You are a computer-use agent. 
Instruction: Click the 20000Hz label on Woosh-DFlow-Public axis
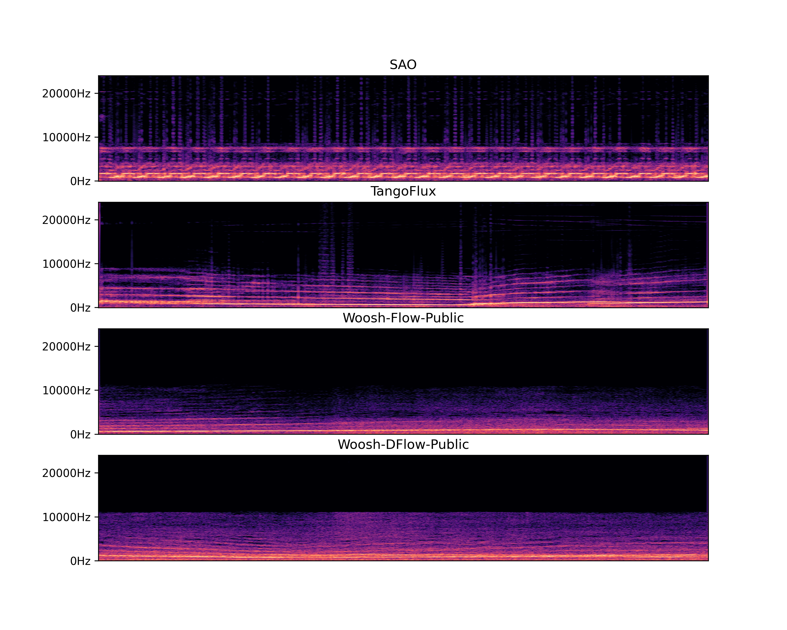[x=66, y=473]
